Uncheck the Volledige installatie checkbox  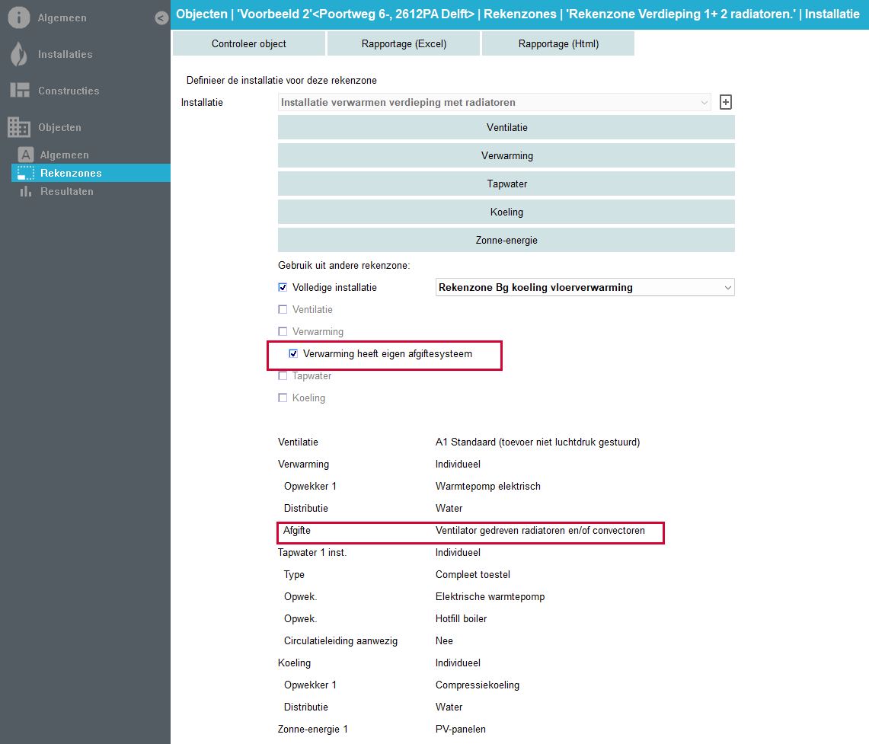[283, 288]
